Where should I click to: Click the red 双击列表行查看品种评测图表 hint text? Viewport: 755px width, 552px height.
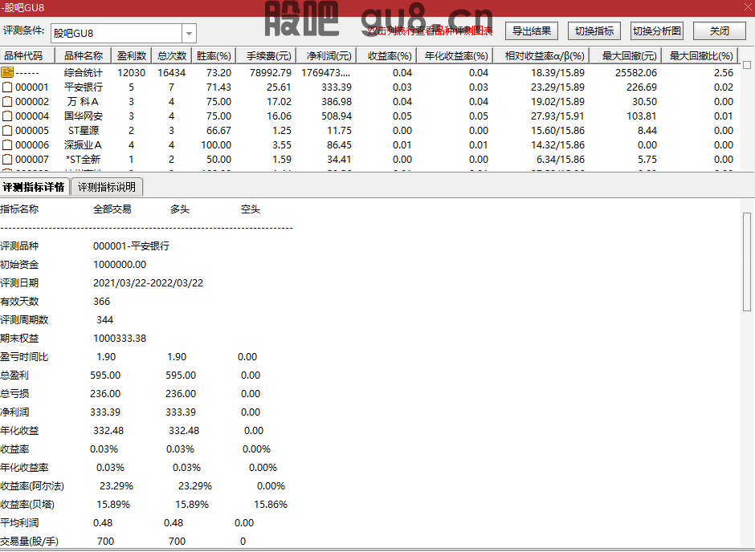pyautogui.click(x=430, y=31)
